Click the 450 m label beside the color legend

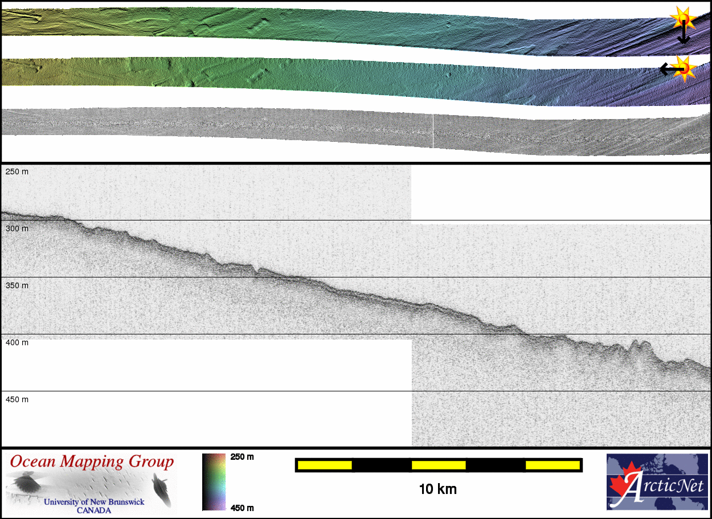pyautogui.click(x=242, y=508)
